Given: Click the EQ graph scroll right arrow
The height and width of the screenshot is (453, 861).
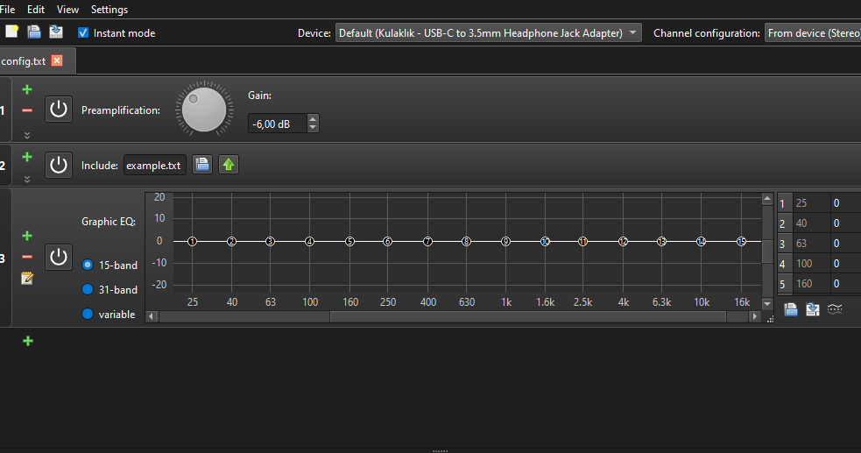Looking at the screenshot, I should (x=754, y=316).
